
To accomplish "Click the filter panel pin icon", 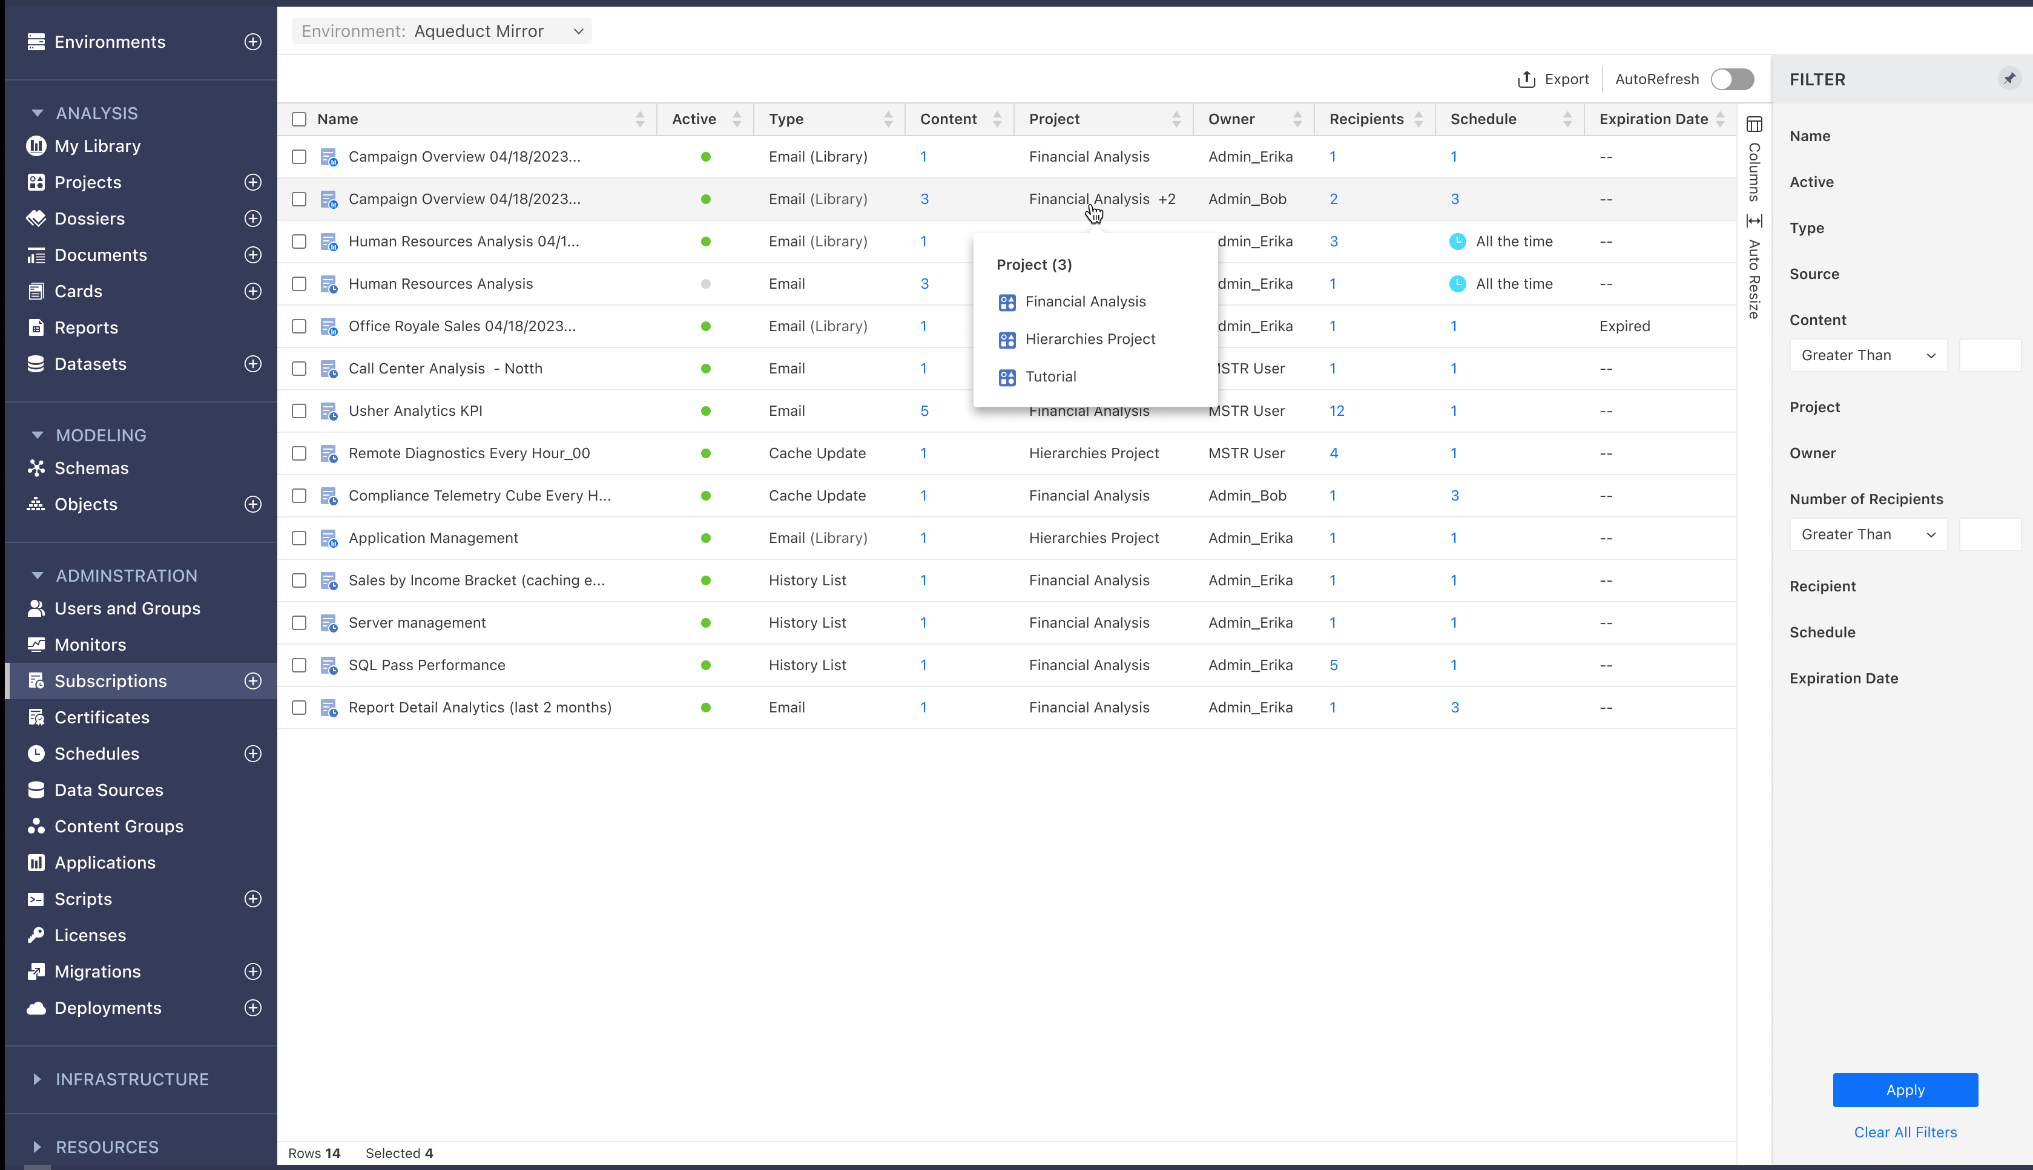I will pyautogui.click(x=2009, y=79).
